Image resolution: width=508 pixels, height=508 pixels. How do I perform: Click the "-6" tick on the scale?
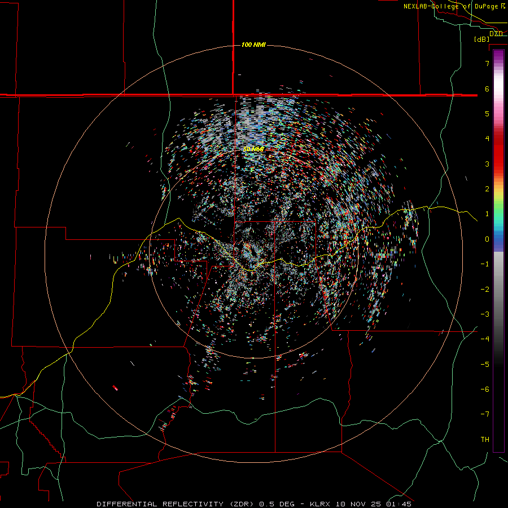pyautogui.click(x=485, y=389)
